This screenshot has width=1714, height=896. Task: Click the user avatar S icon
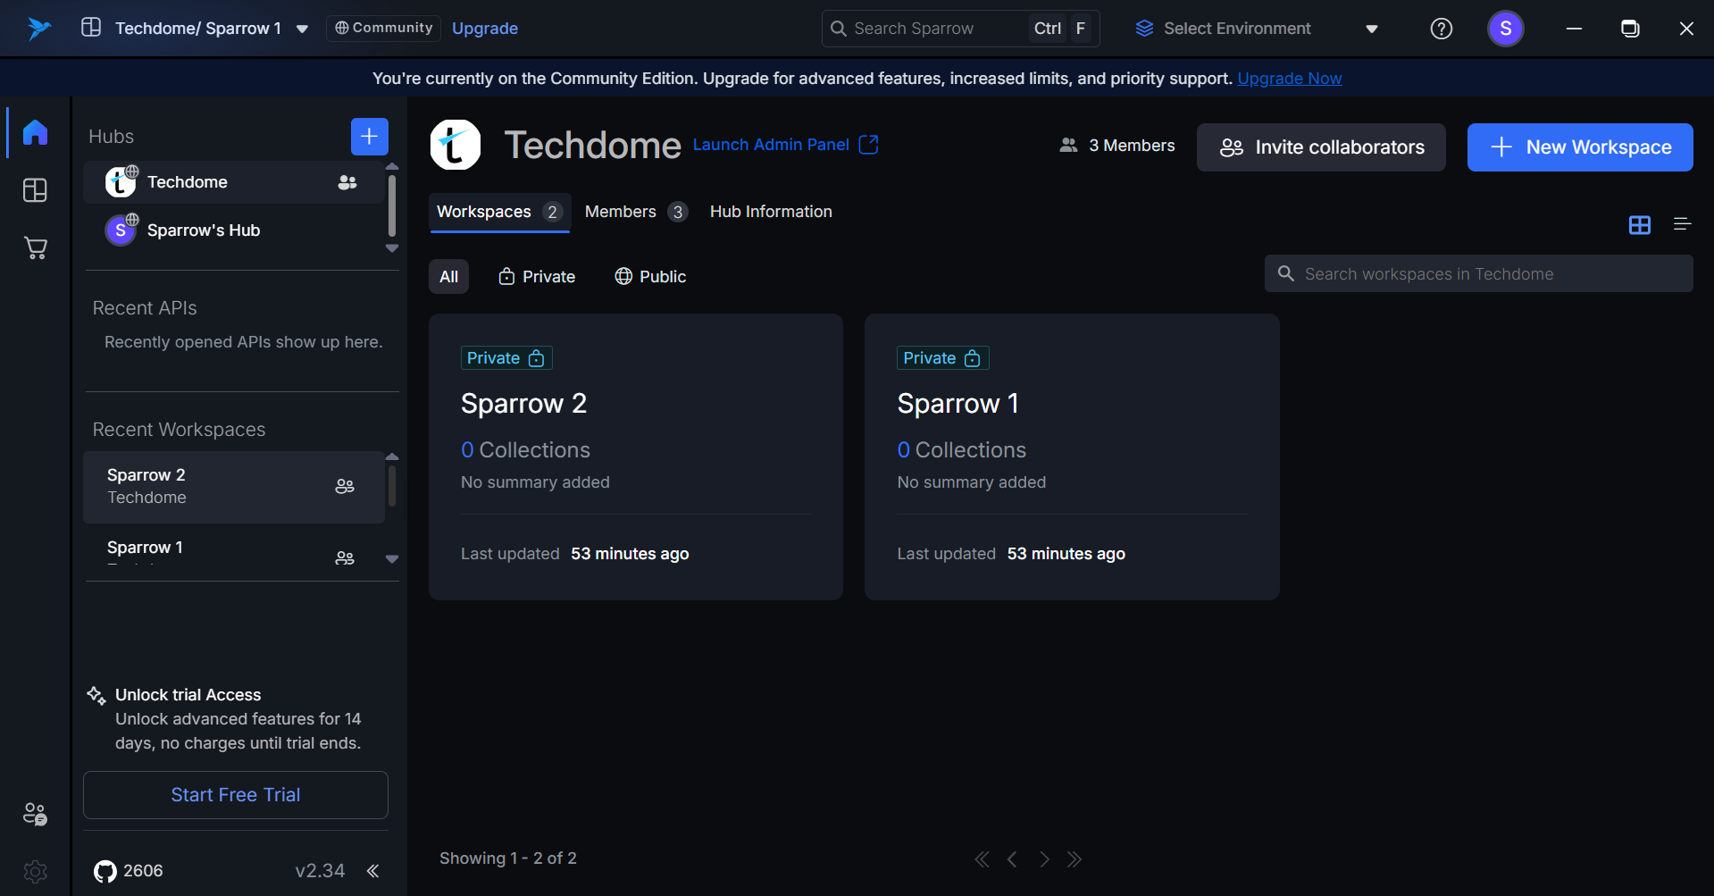(1505, 29)
